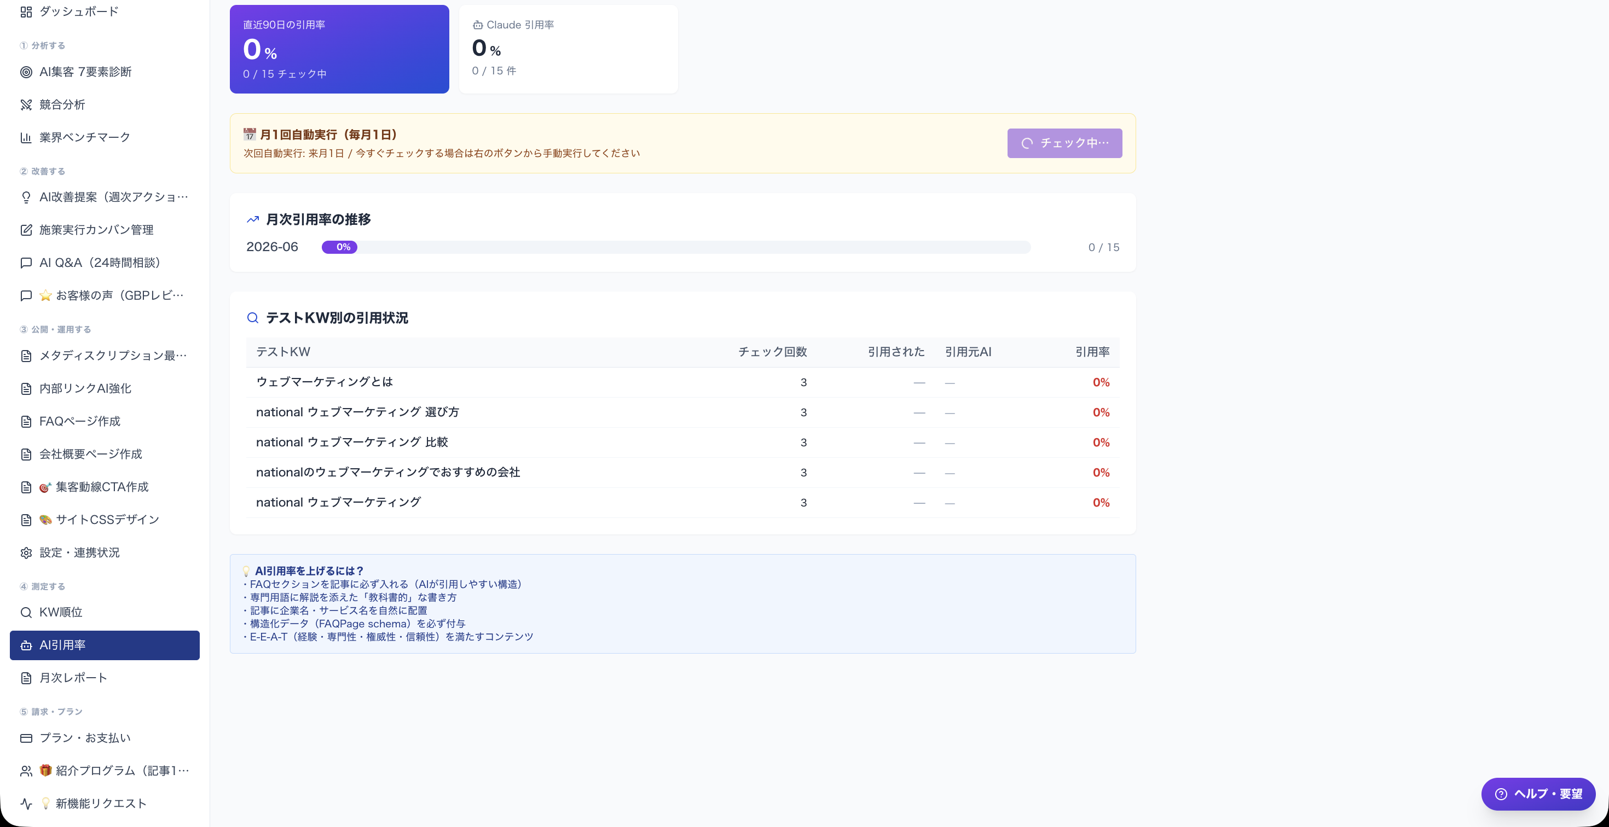Open 設定・連携状況 link

coord(105,553)
